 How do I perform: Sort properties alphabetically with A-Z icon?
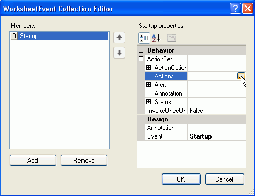156,38
